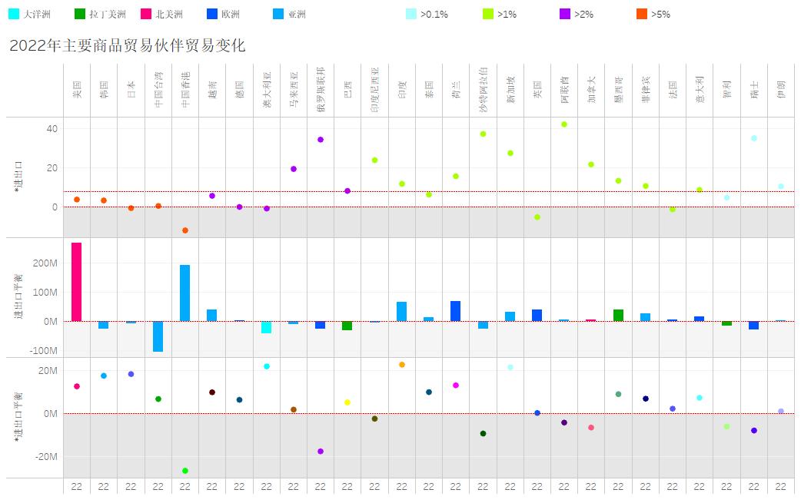
Task: Select the >2% purple legend swatch
Action: point(564,14)
